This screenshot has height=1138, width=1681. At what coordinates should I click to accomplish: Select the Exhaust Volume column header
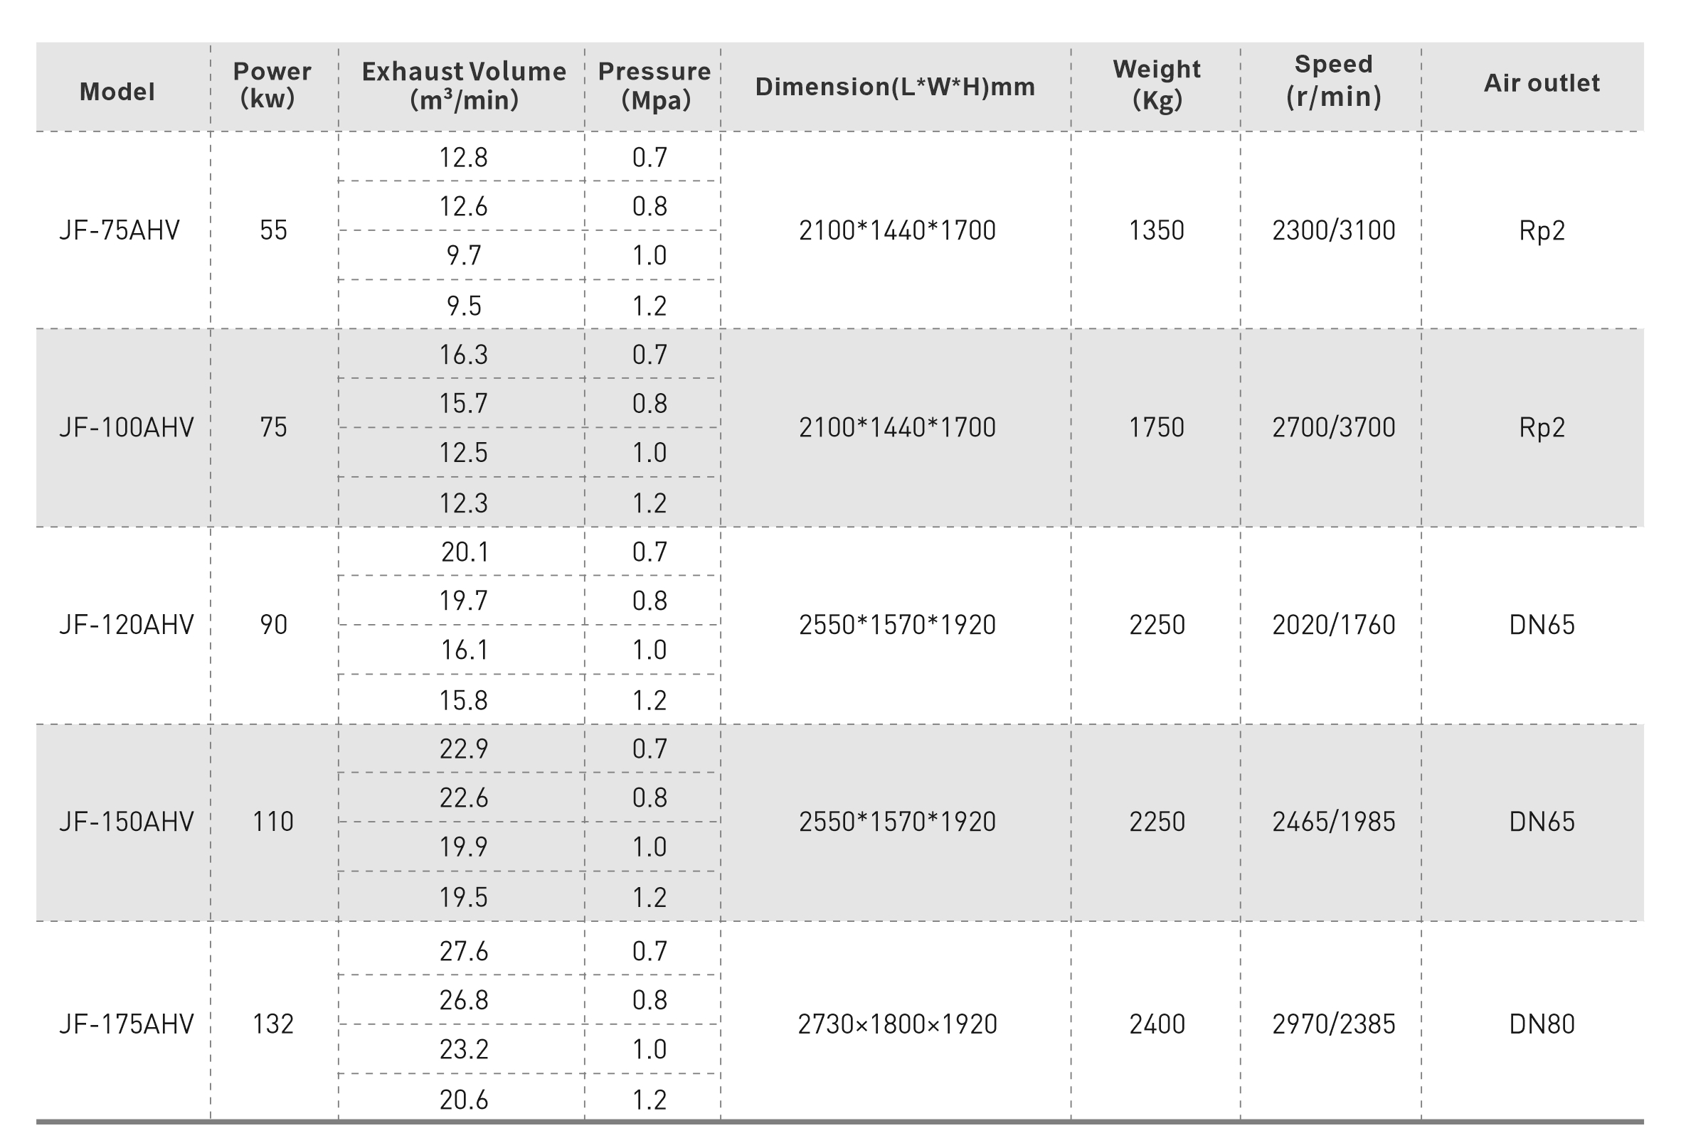tap(464, 85)
